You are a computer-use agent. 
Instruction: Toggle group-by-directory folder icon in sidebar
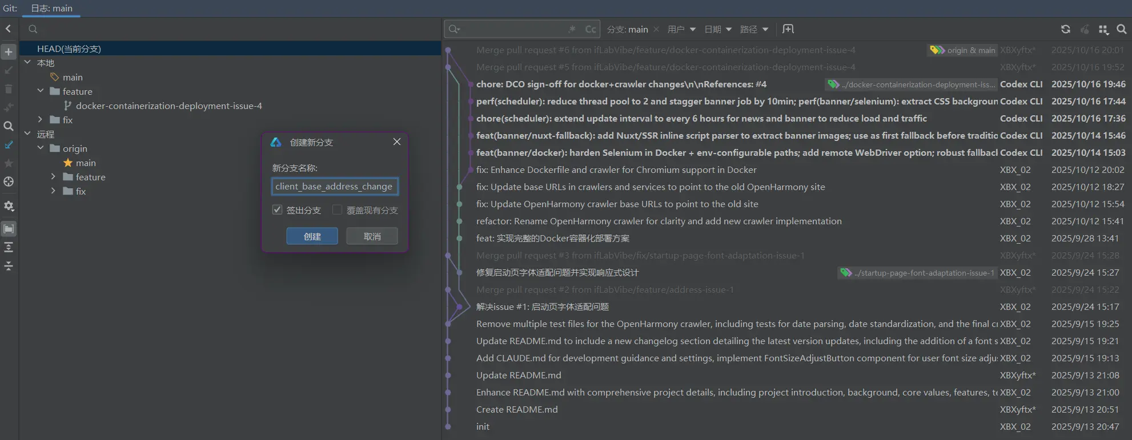point(9,229)
